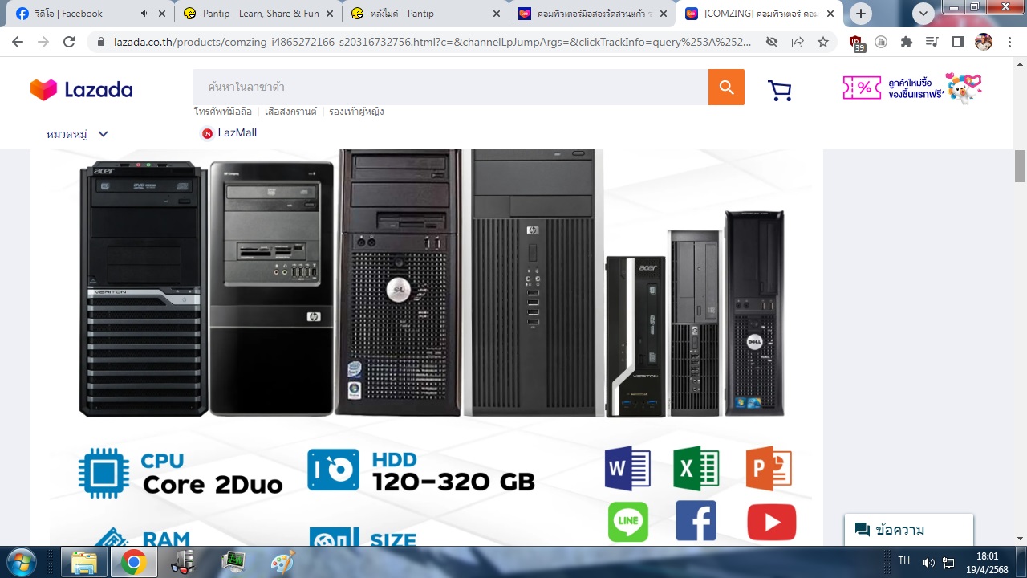Switch to the Pantip Learn, Share & Fun tab
Viewport: 1027px width, 578px height.
point(258,14)
